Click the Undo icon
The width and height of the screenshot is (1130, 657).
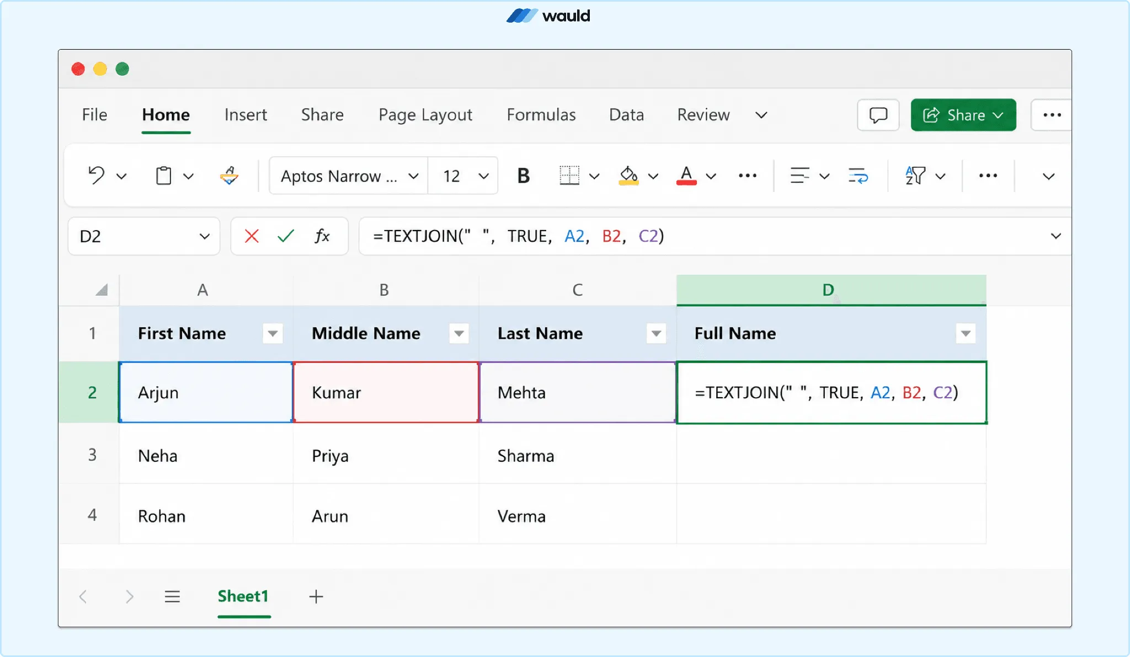(96, 175)
